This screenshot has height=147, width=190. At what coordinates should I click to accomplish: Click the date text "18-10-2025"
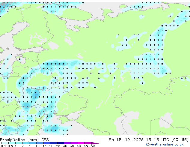click(x=130, y=140)
